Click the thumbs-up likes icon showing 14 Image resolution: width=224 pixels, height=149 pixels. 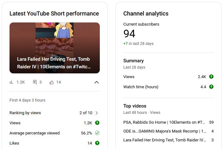(x=52, y=82)
